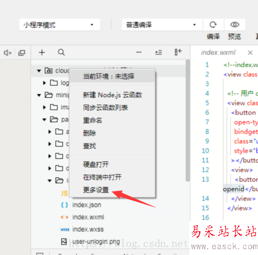Expand the images folder arrow

tap(45, 107)
